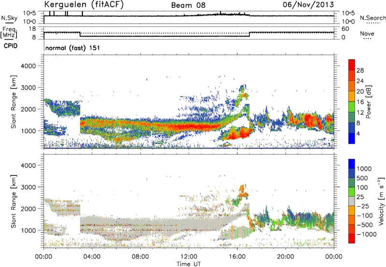386x267 pixels.
Task: Click the 'Power [dB]' colorbar title
Action: point(368,102)
